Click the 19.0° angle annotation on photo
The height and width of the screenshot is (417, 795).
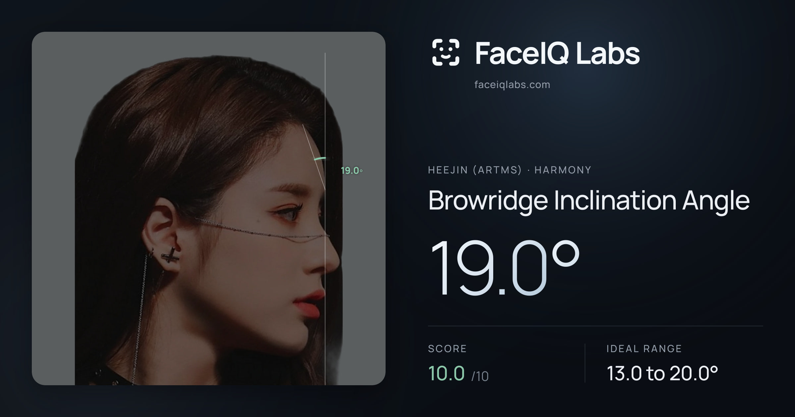pyautogui.click(x=351, y=170)
